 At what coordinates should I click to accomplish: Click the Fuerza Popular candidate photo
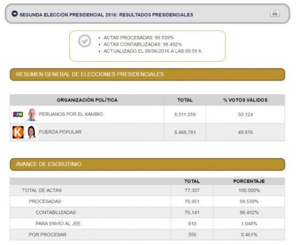coord(31,132)
